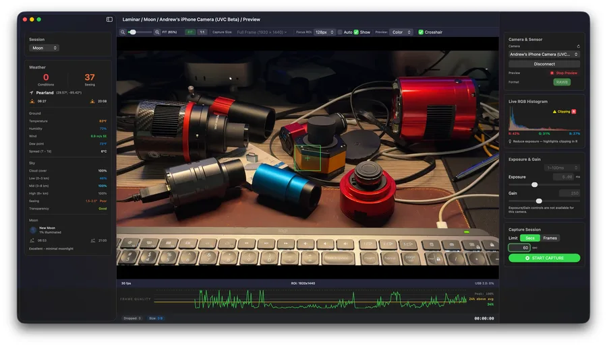Disable the Crosshair checkbox

(x=421, y=32)
